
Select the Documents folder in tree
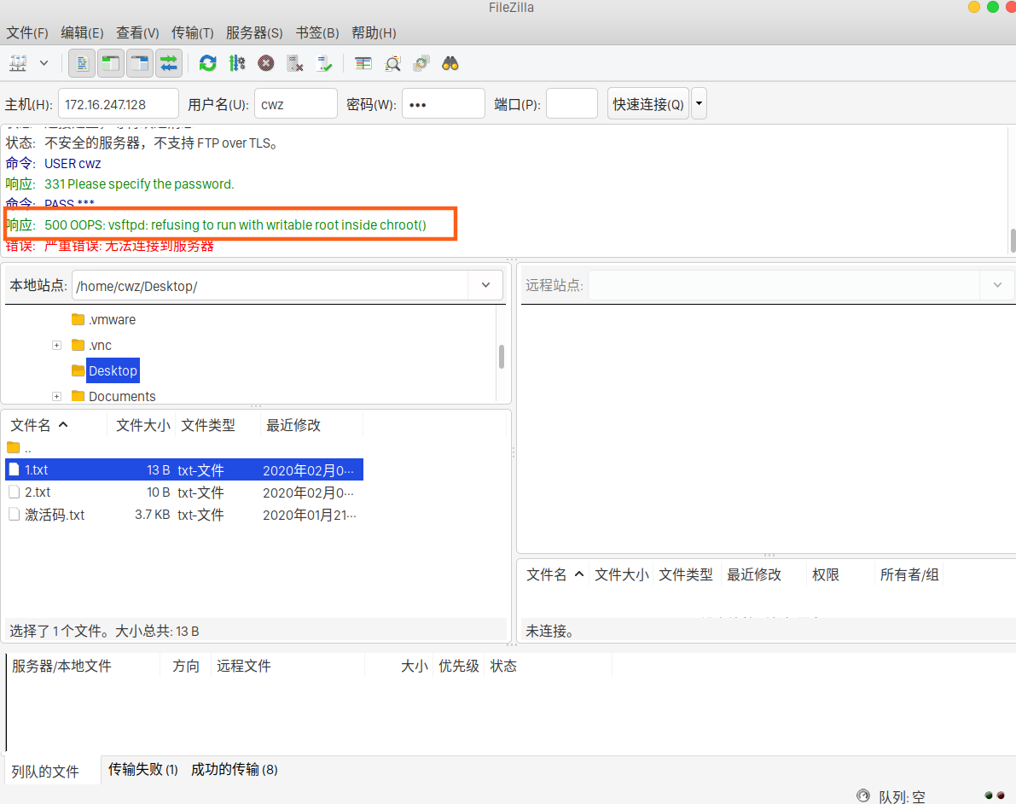(x=114, y=396)
